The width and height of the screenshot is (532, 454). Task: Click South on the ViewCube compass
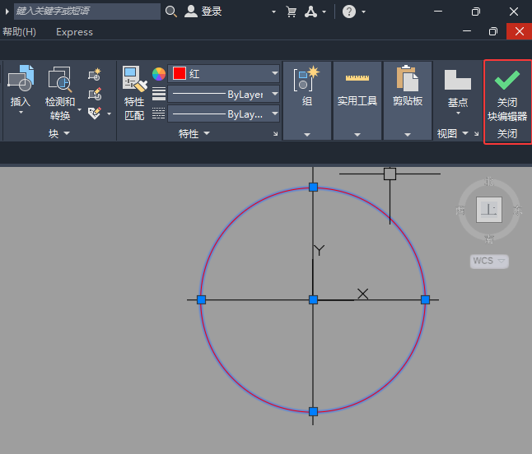point(489,239)
